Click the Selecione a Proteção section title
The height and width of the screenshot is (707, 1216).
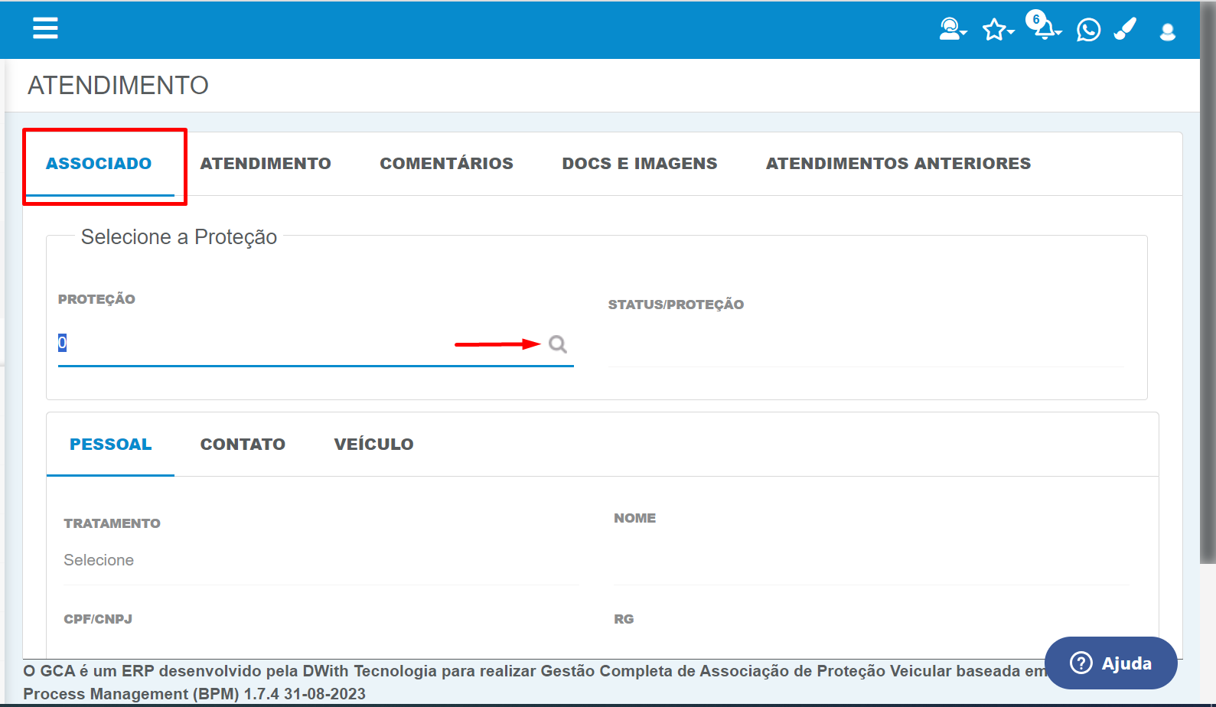click(x=179, y=237)
